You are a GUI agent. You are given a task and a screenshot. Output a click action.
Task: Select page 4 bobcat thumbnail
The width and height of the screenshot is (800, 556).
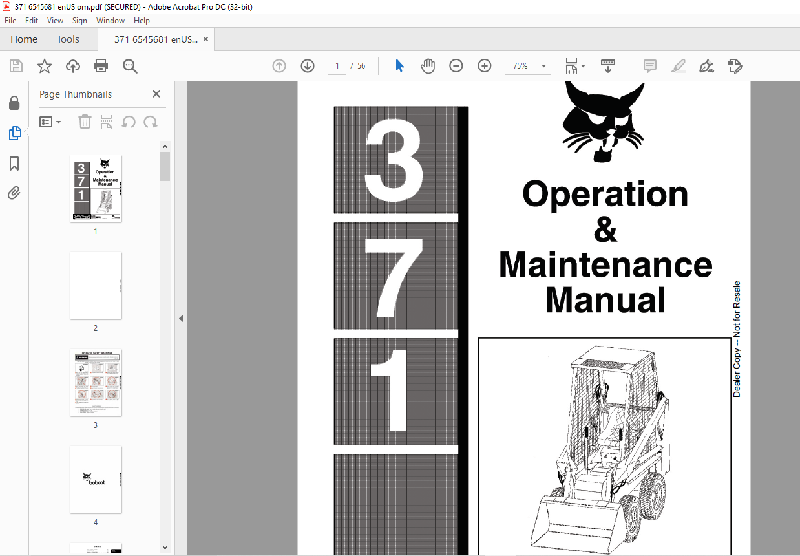tap(96, 479)
